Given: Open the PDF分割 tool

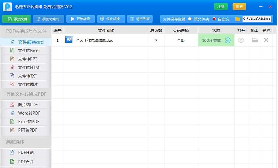Looking at the screenshot, I should pos(26,153).
